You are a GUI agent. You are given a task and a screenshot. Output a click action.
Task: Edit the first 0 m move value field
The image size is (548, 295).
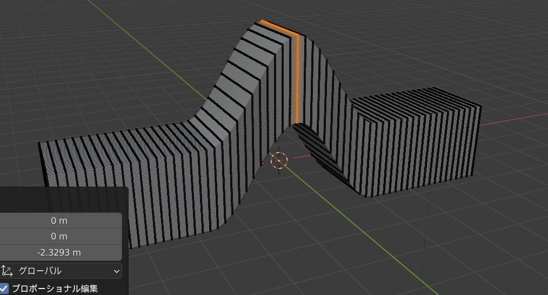[60, 221]
